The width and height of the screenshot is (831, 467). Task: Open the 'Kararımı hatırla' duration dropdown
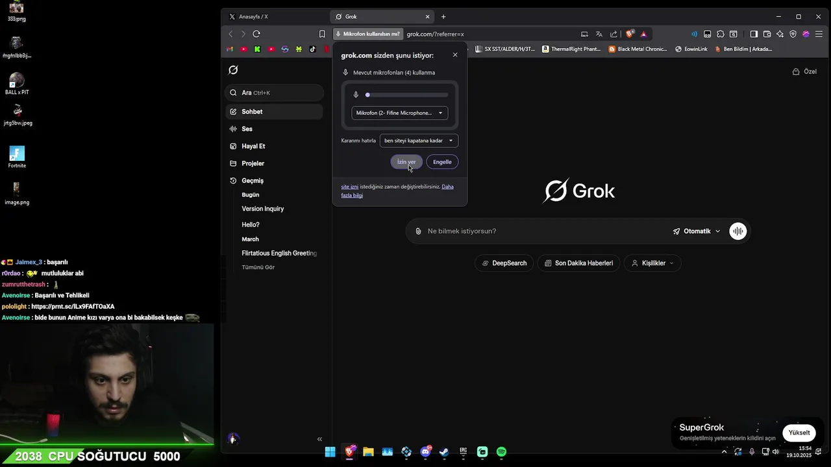pyautogui.click(x=419, y=140)
